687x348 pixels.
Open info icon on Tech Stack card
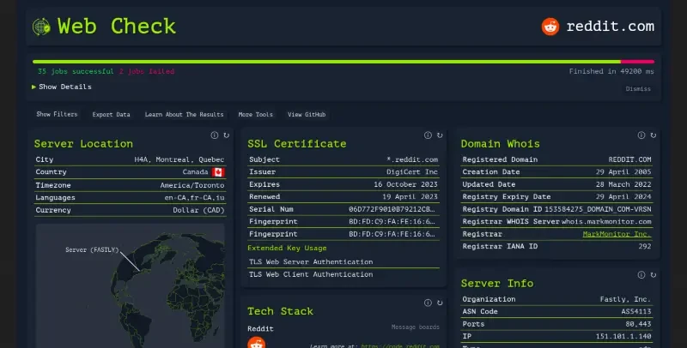pyautogui.click(x=428, y=303)
